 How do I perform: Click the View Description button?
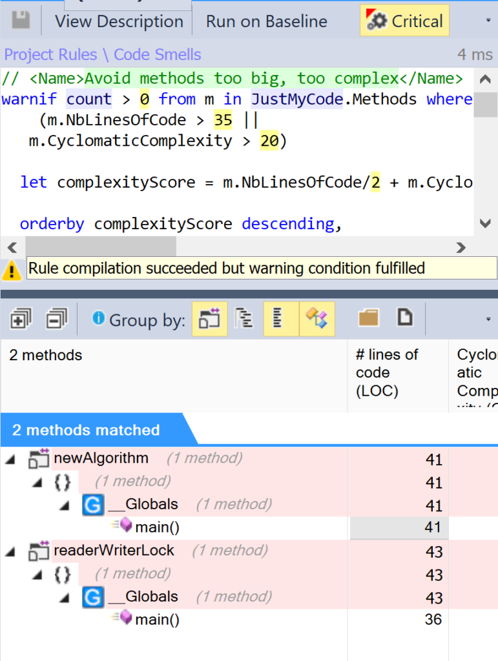pyautogui.click(x=119, y=21)
